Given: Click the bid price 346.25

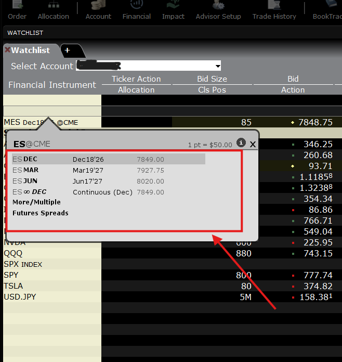Looking at the screenshot, I should tap(318, 144).
